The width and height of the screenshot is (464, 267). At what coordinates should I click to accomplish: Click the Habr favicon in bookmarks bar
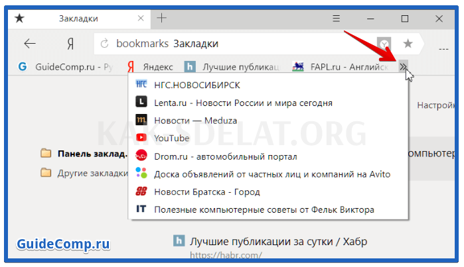(190, 67)
